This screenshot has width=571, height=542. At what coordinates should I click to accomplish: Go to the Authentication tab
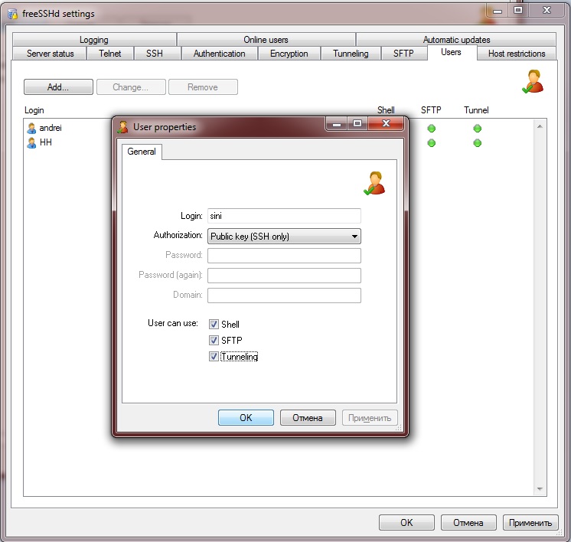pos(219,54)
